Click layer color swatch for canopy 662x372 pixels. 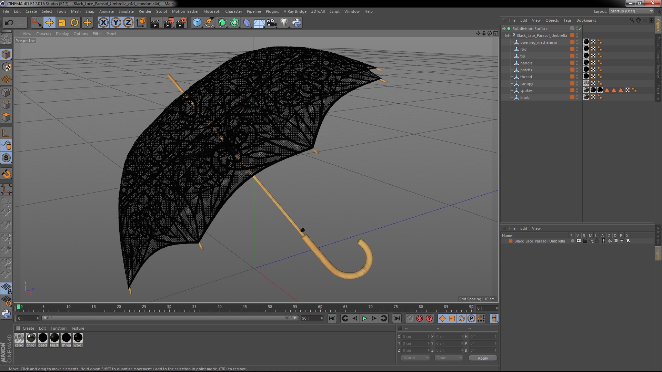(572, 83)
